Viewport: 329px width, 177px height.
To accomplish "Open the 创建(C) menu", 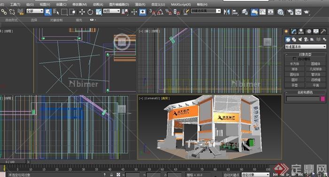I will click(61, 4).
